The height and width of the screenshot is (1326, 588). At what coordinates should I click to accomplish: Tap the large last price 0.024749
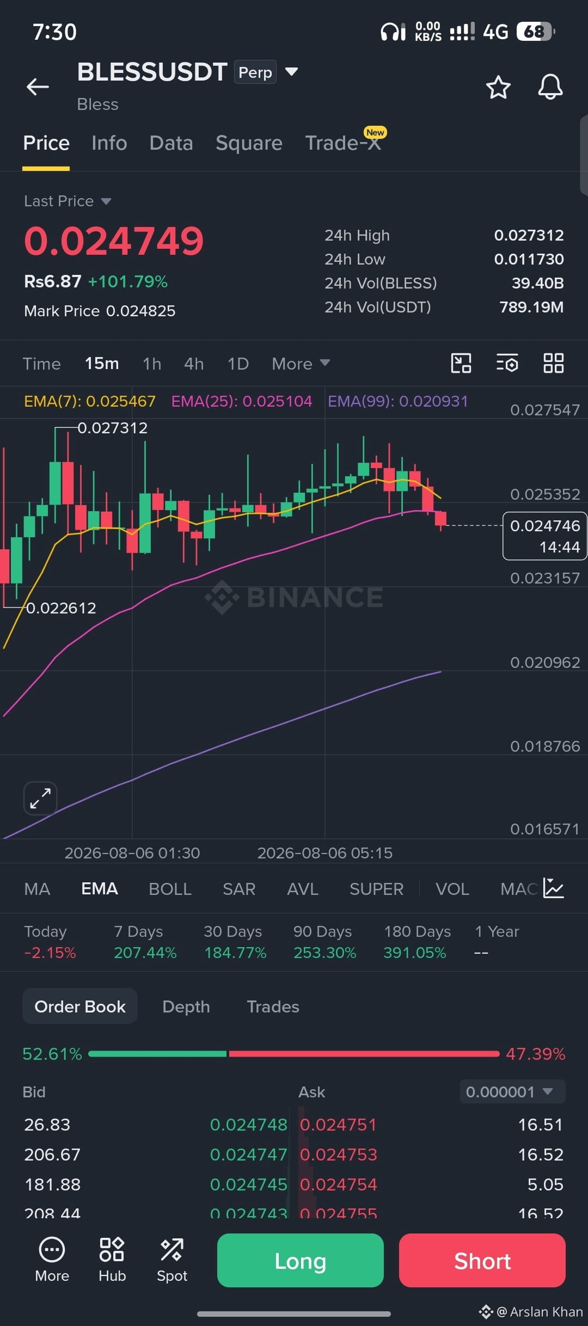pyautogui.click(x=114, y=241)
